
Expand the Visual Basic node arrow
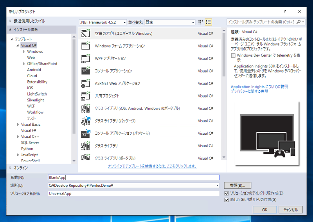click(x=18, y=124)
